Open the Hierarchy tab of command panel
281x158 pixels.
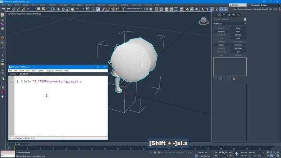coord(224,15)
